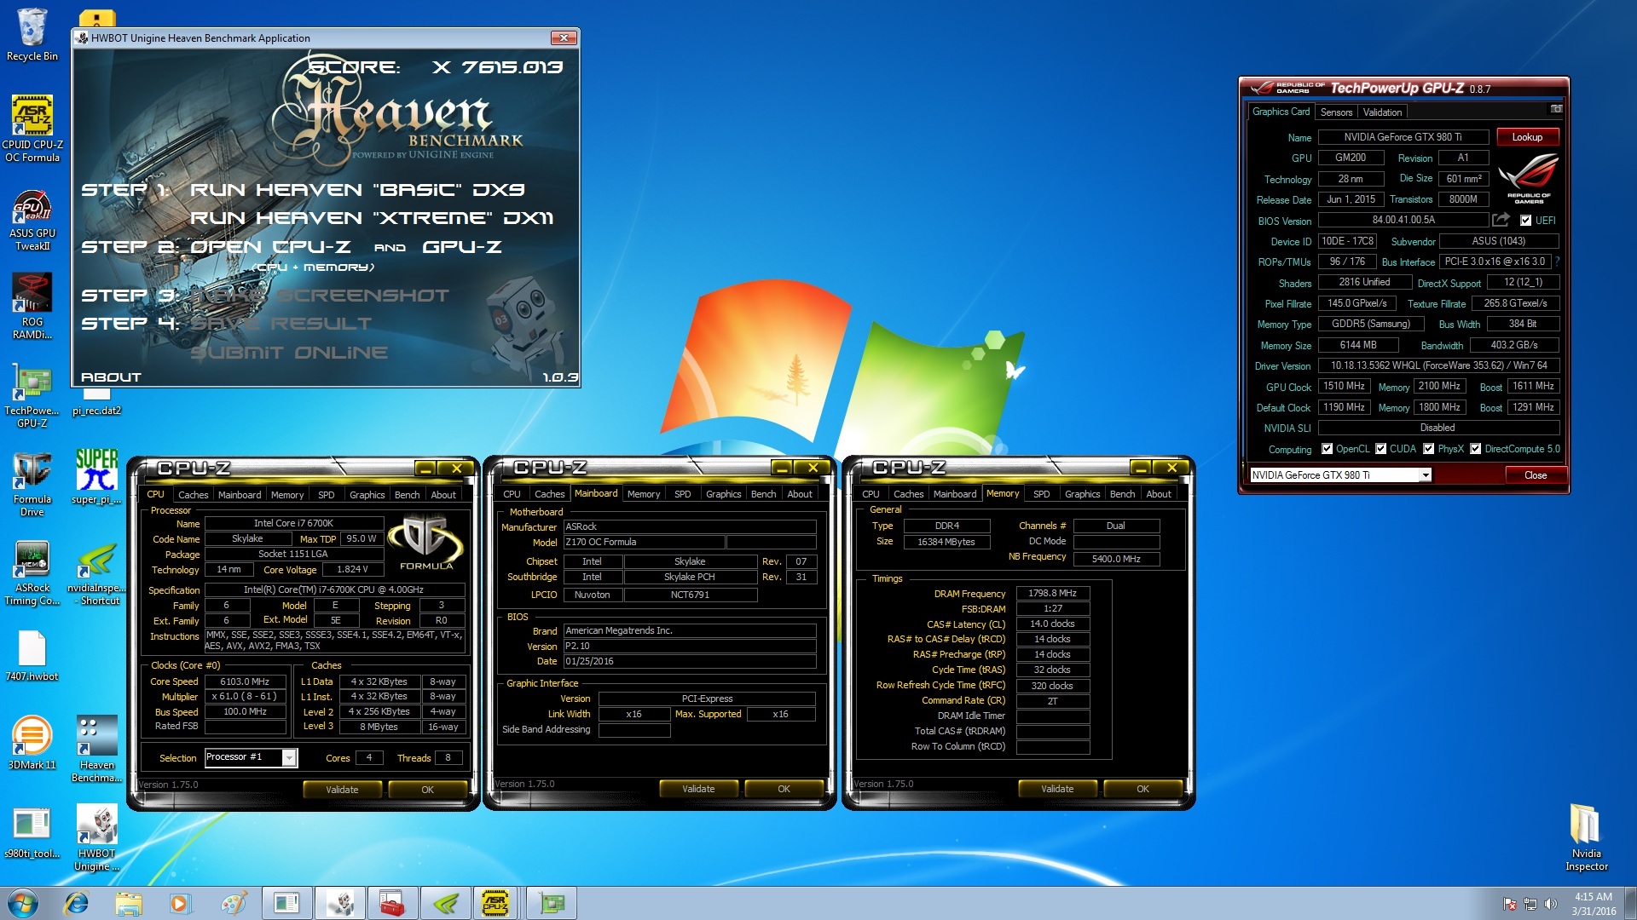
Task: Switch to NVIDIA Inspector taskbar item
Action: [x=445, y=903]
